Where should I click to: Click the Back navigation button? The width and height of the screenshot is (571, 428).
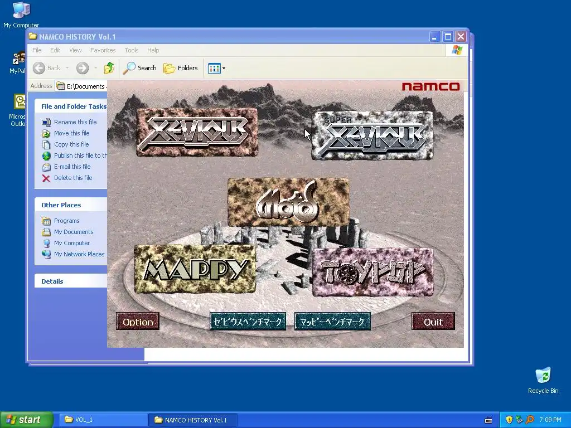[x=46, y=68]
